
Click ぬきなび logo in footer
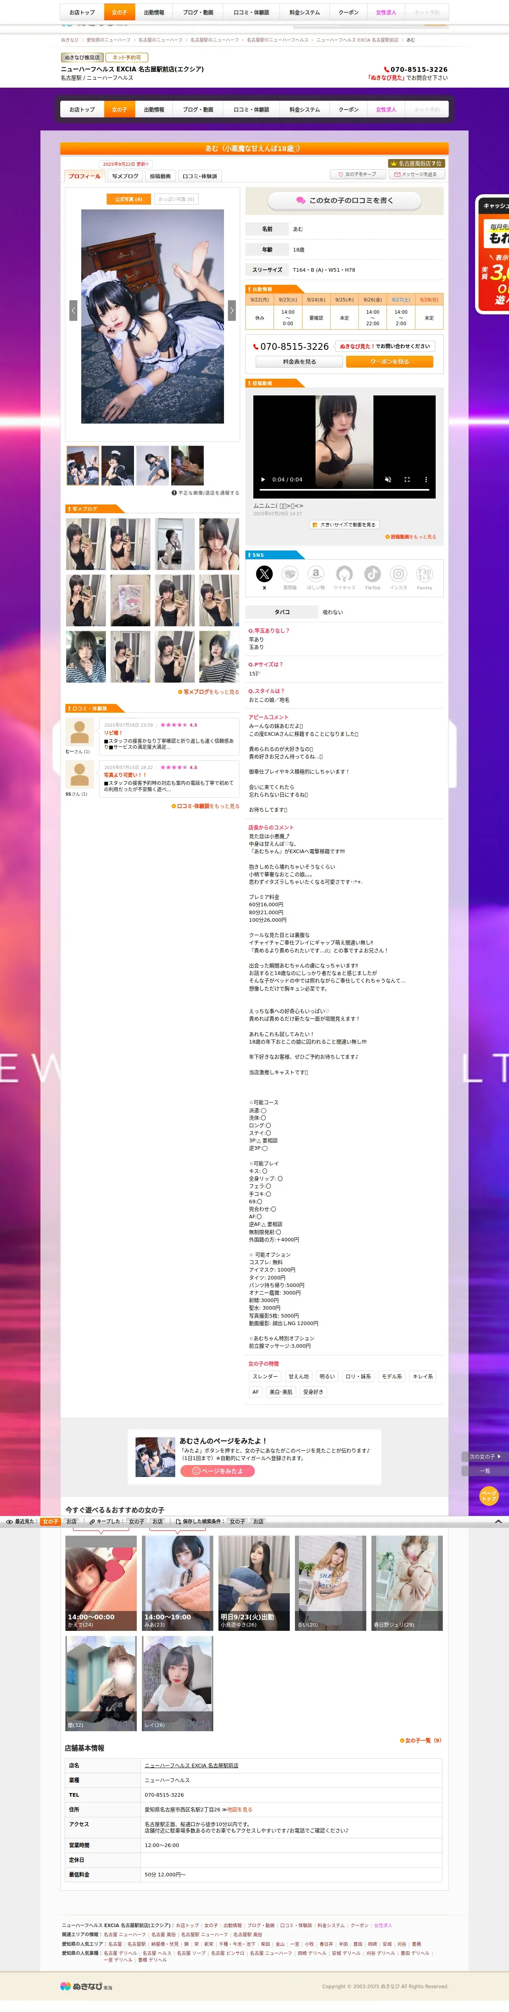pyautogui.click(x=87, y=1985)
